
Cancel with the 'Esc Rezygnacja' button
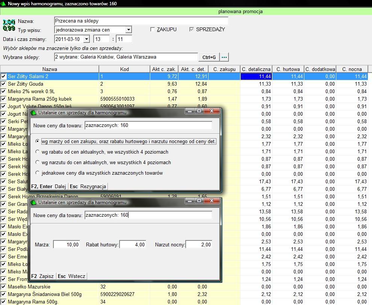88,186
